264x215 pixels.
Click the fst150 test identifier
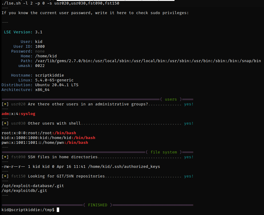(x=18, y=176)
